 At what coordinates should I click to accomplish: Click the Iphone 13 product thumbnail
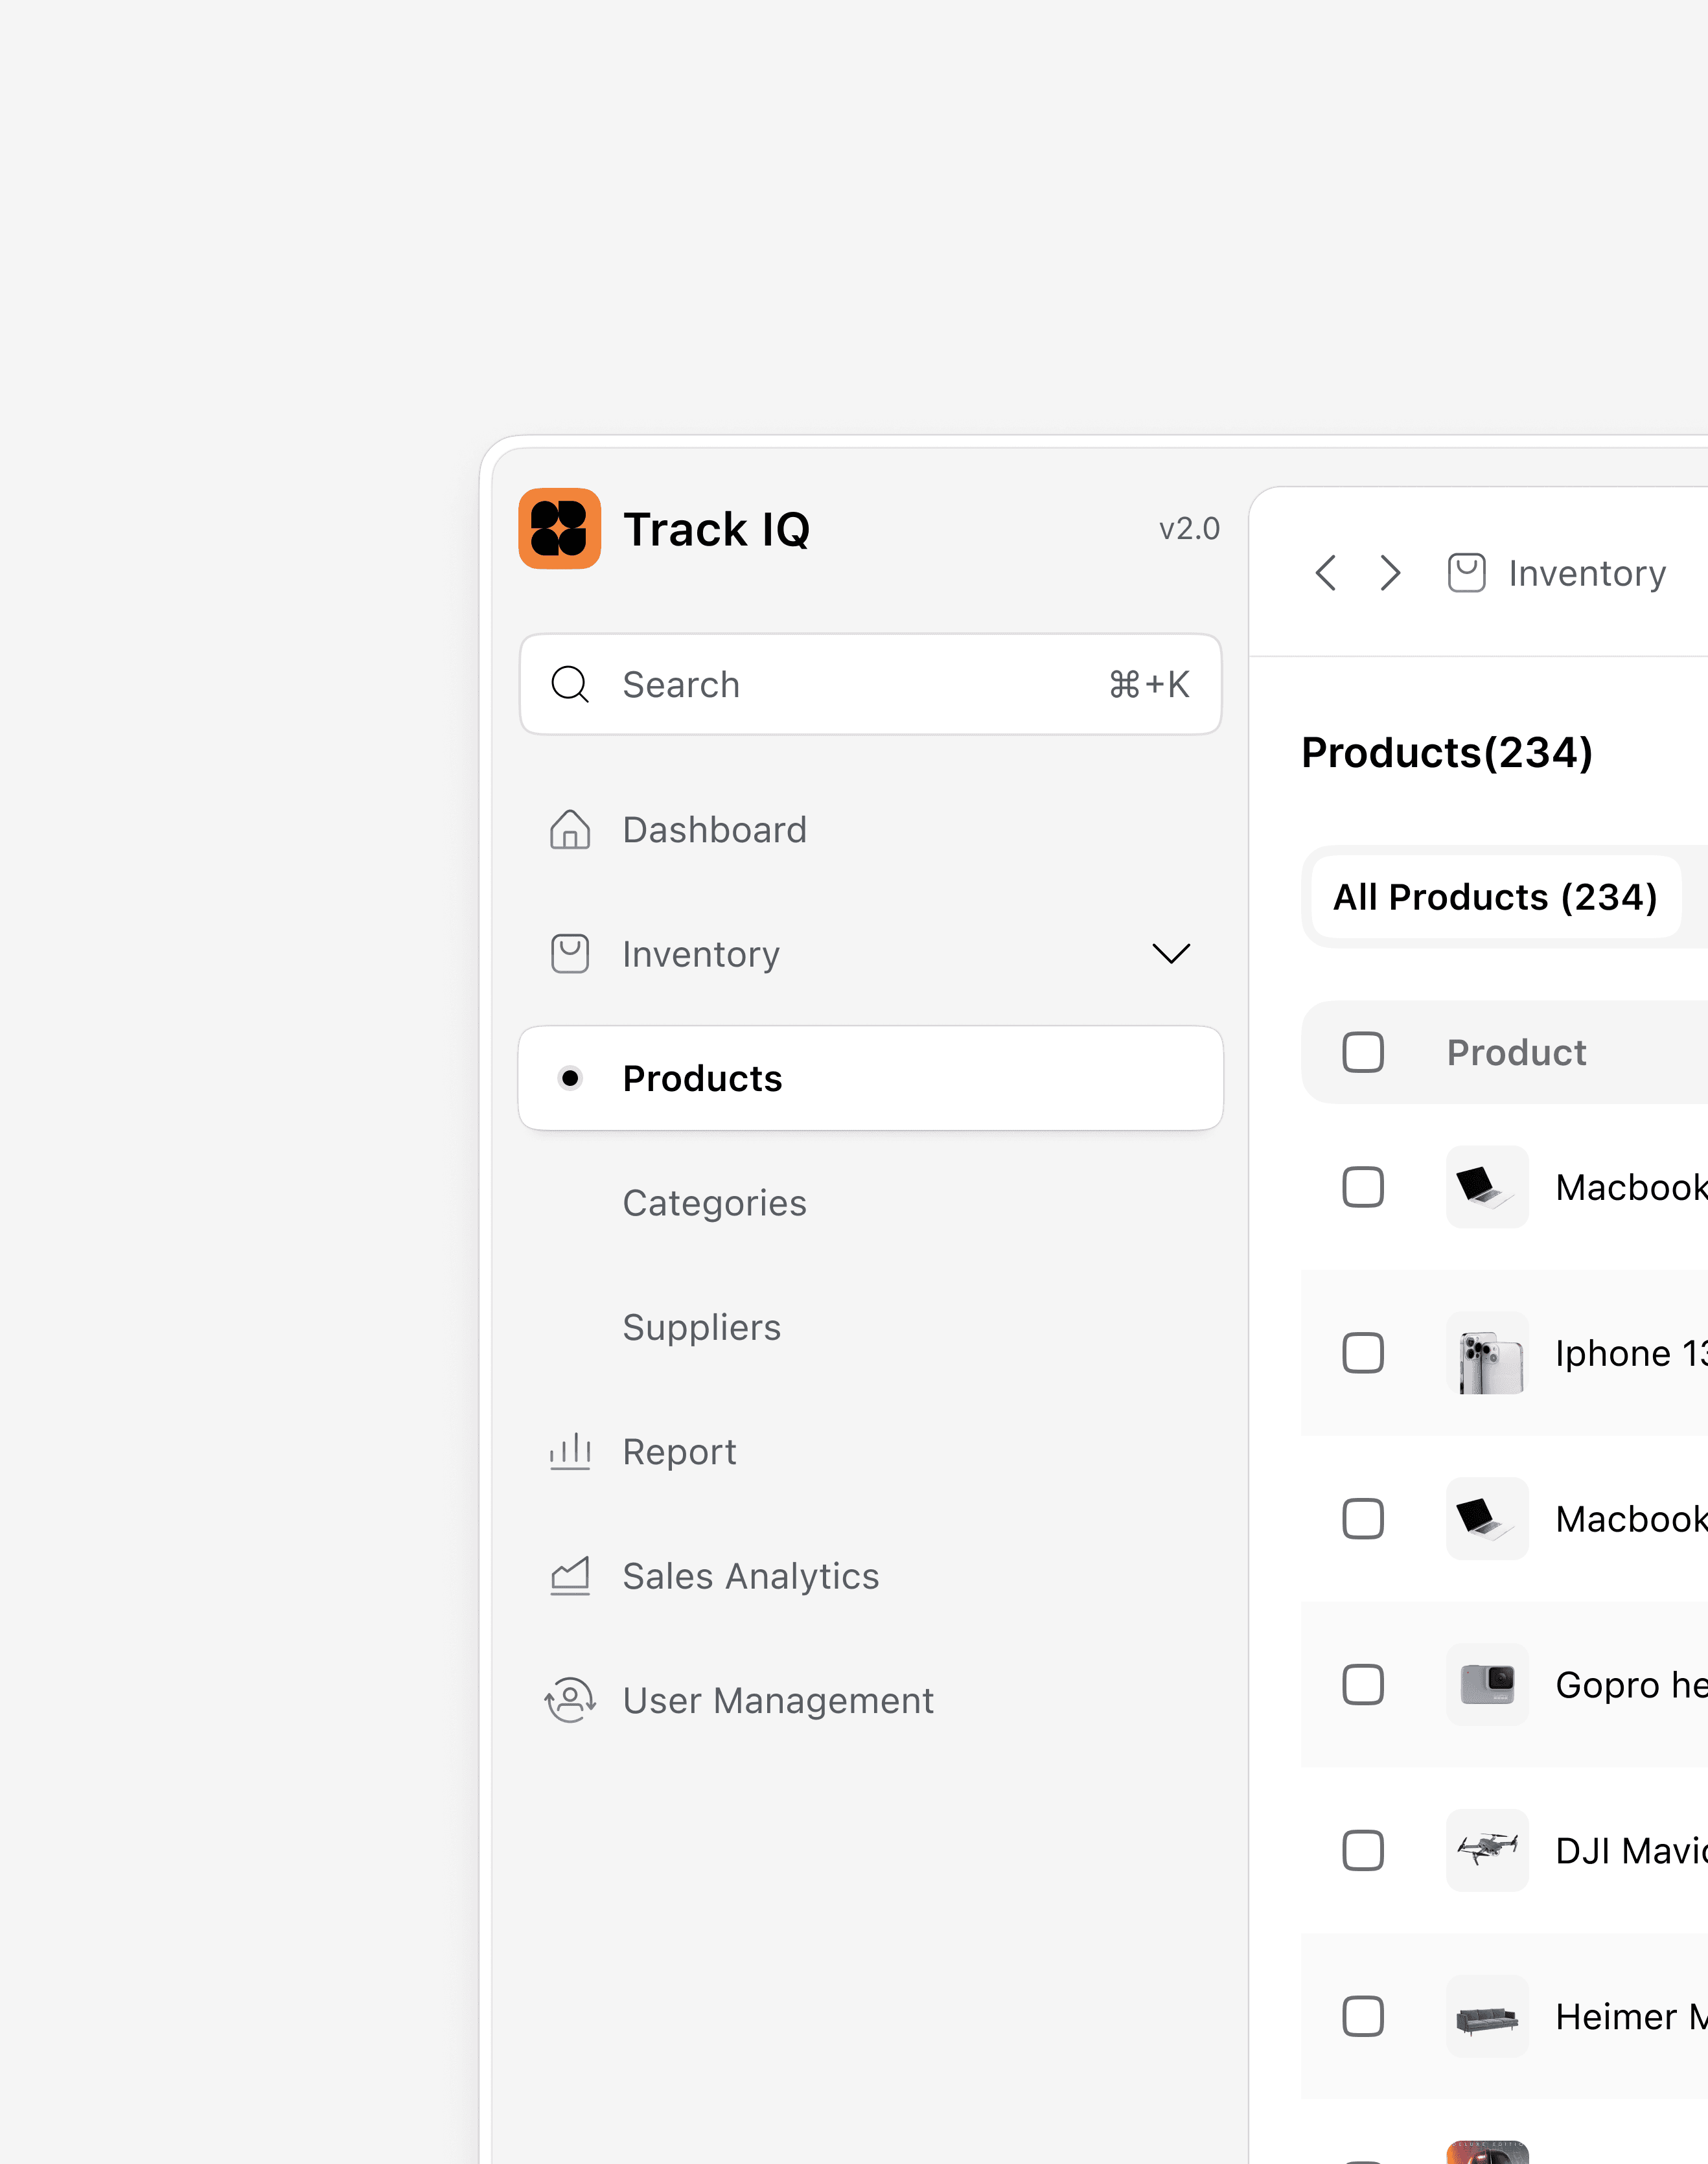coord(1487,1353)
